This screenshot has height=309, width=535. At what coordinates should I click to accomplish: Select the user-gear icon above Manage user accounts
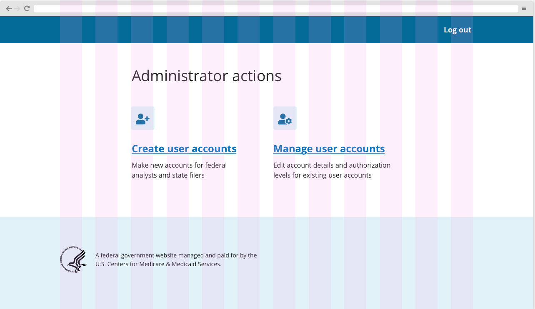[x=285, y=118]
